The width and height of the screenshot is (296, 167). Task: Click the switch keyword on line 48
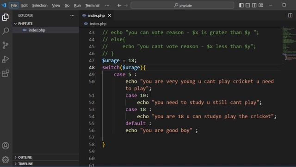click(x=111, y=68)
